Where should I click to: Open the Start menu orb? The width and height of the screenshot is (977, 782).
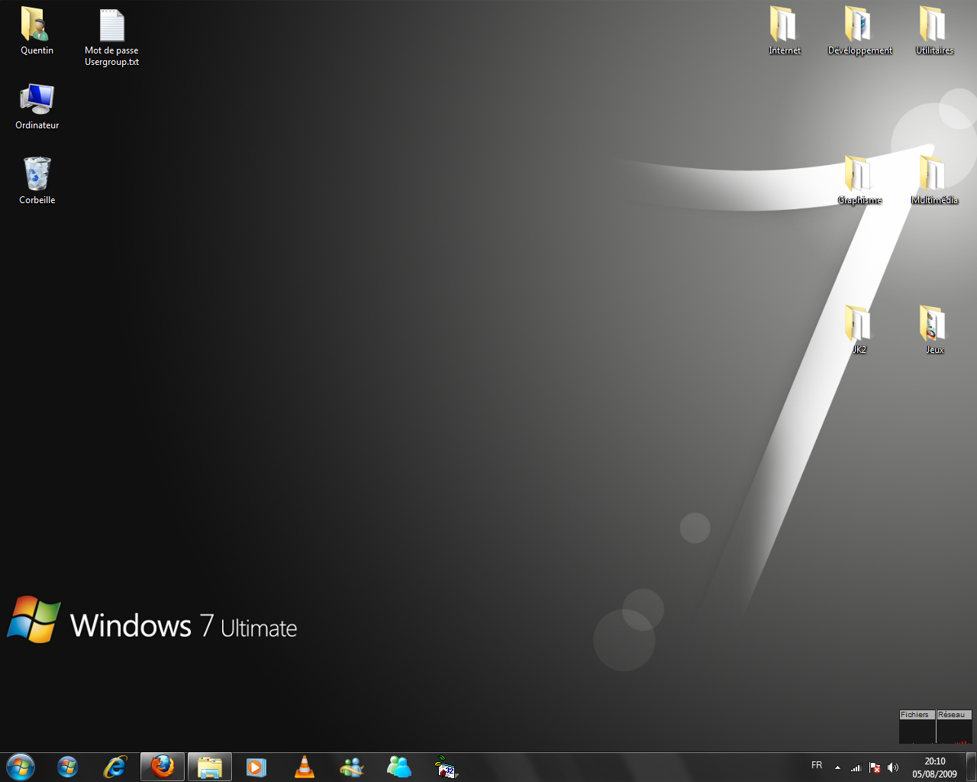point(21,767)
